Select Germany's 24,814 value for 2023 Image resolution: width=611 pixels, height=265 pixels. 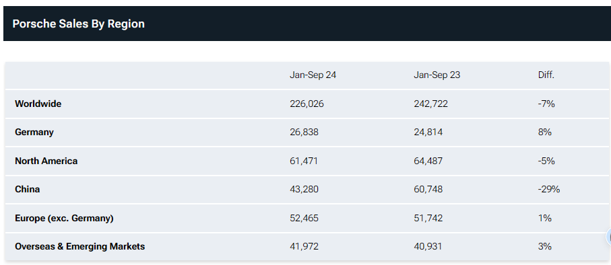428,132
